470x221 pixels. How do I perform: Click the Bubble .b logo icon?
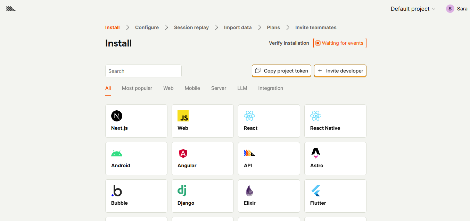click(117, 191)
